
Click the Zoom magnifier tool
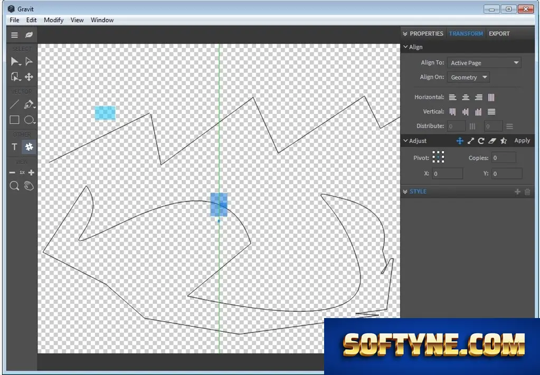(x=14, y=186)
